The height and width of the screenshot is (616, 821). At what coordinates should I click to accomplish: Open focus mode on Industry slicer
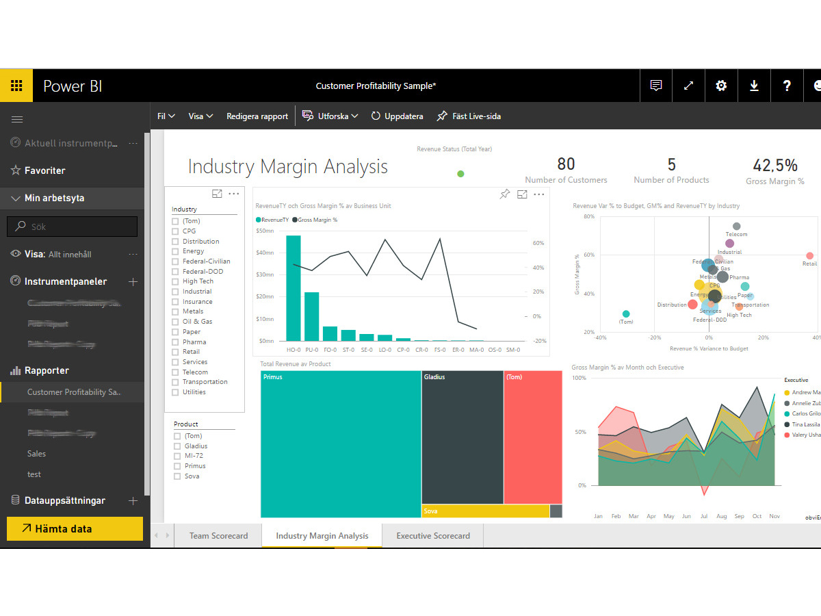217,194
